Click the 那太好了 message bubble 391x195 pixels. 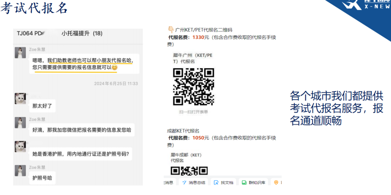(42, 106)
